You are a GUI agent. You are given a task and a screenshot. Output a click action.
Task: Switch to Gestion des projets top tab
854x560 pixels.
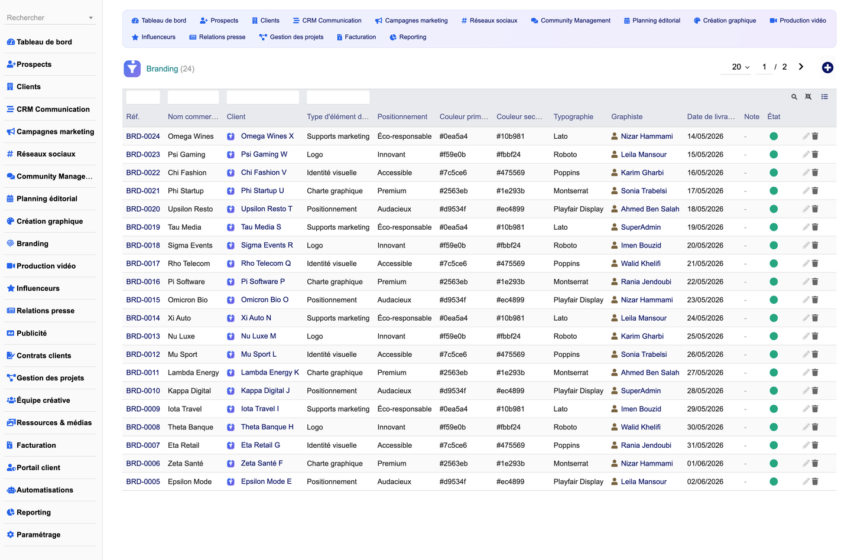[x=291, y=37]
